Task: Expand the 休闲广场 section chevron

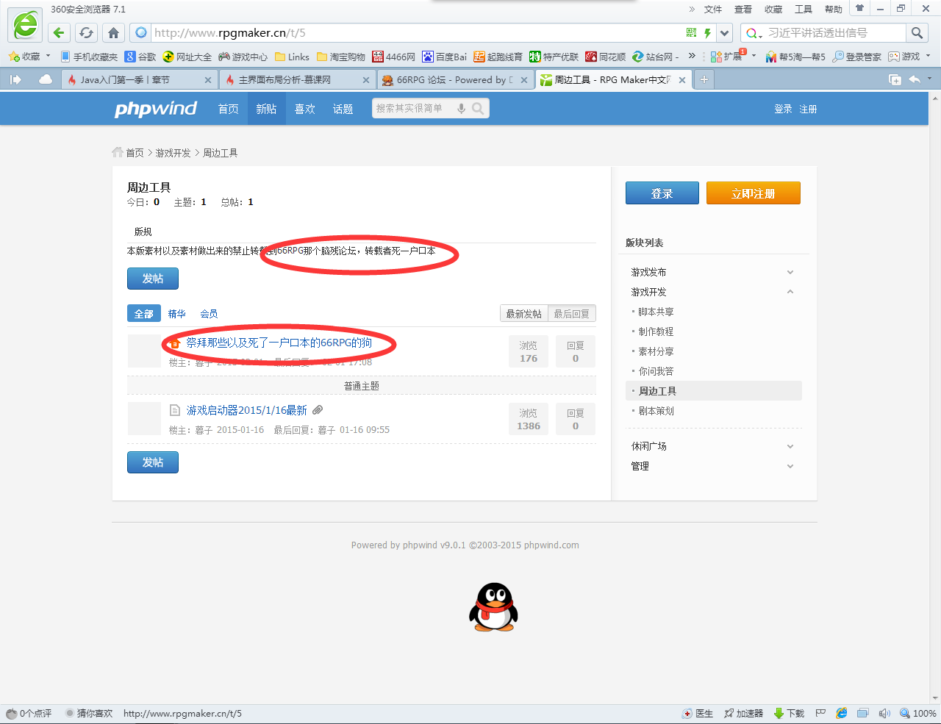Action: tap(790, 446)
